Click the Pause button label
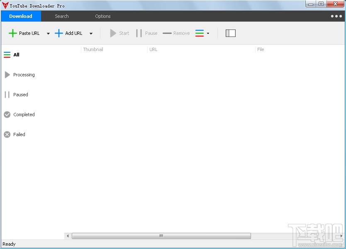 point(151,33)
